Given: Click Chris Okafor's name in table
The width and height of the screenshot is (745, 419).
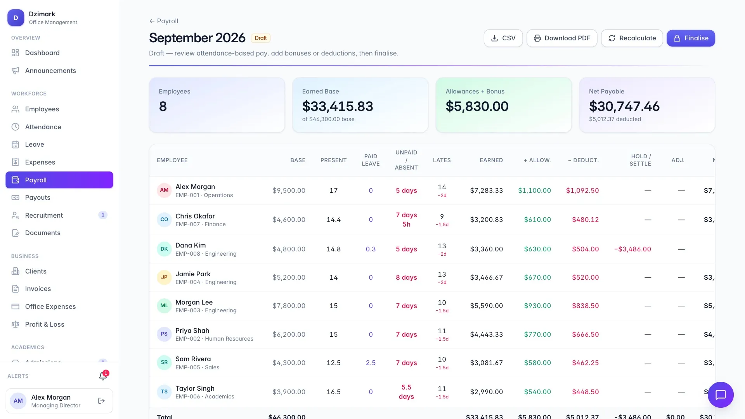Looking at the screenshot, I should click(x=195, y=216).
